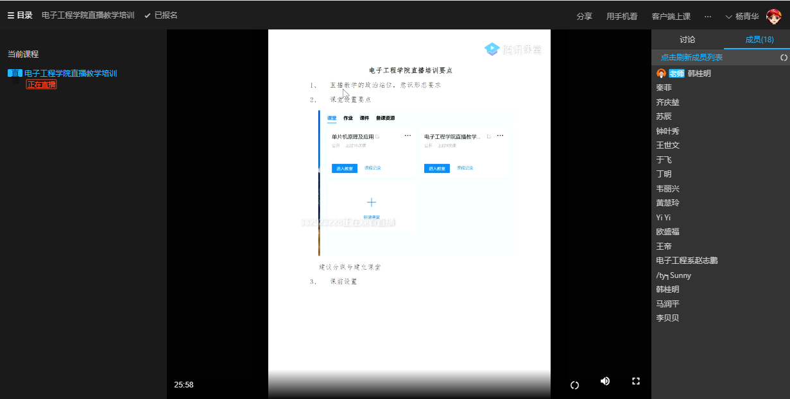This screenshot has width=790, height=399.
Task: Select member 秦菲
Action: 664,88
